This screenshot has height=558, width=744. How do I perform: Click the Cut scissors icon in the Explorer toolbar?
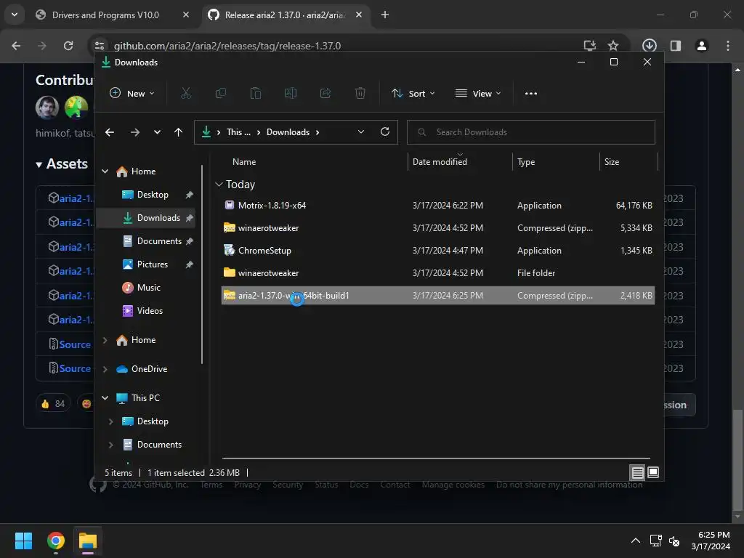[x=185, y=94]
